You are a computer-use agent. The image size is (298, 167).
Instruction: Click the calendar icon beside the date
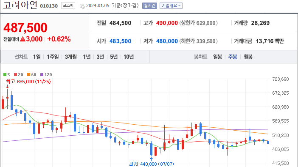[82, 6]
